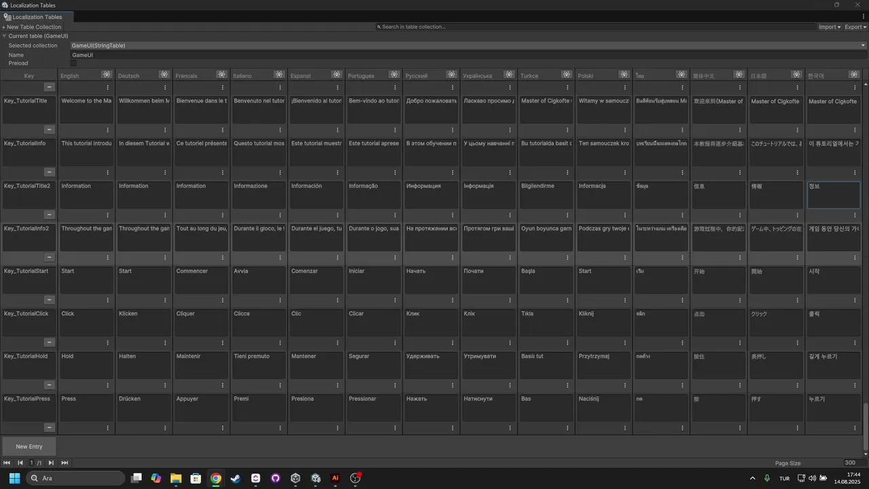Click the Name field containing GameUI
Viewport: 869px width, 489px height.
point(468,55)
